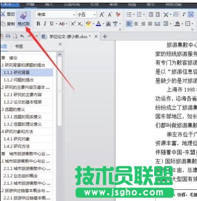Click the phonetic guide (拼音) icon

[116, 24]
